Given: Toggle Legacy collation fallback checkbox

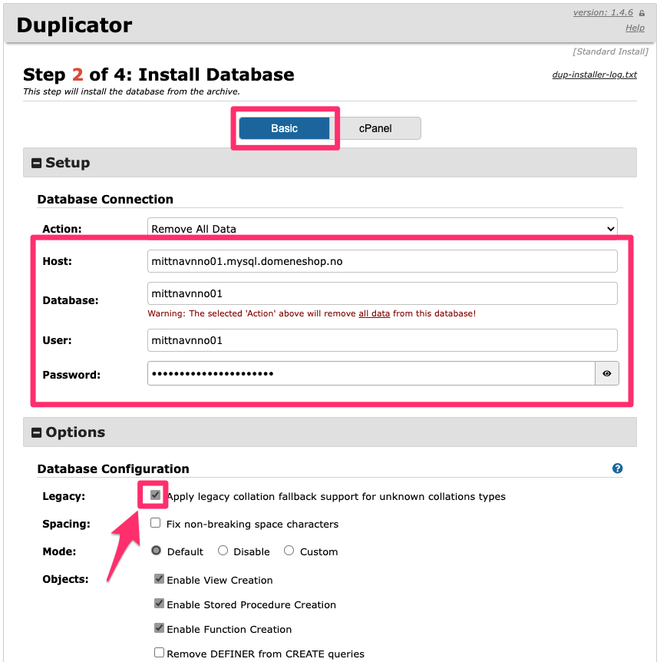Looking at the screenshot, I should [155, 495].
